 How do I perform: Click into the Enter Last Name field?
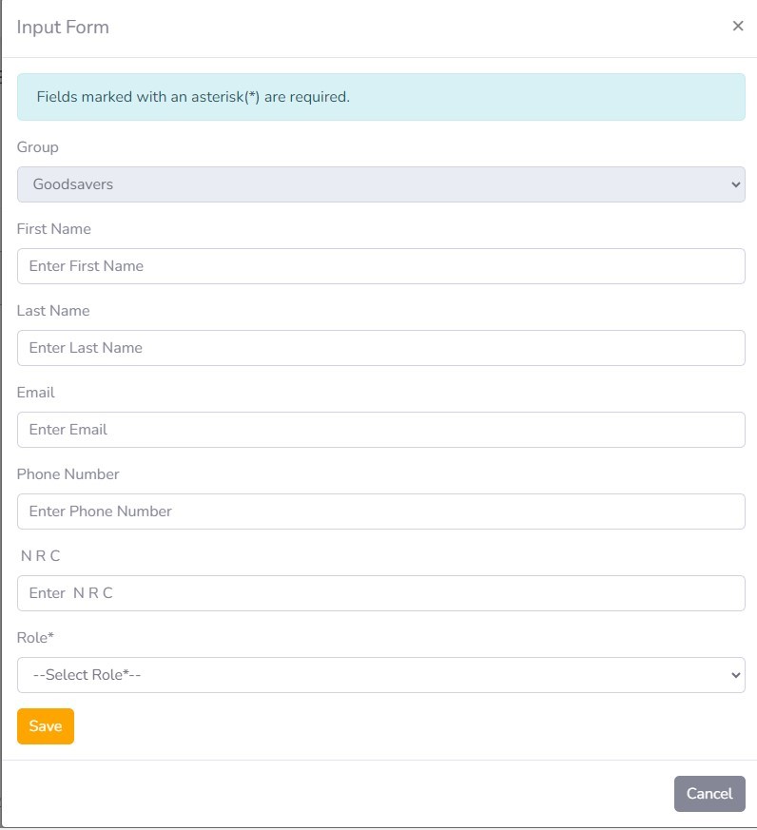click(x=380, y=348)
